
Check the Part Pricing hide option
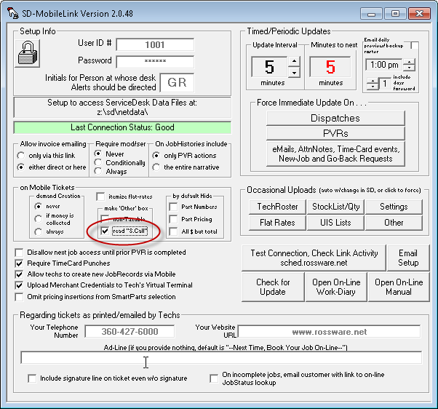[172, 218]
